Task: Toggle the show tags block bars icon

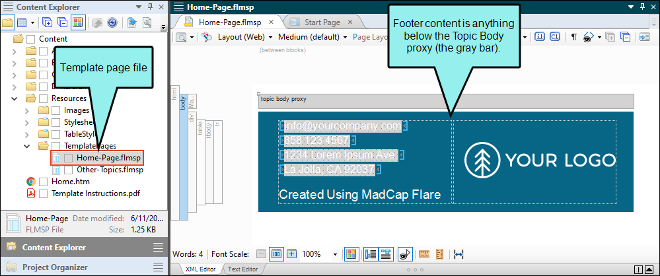Action: pos(371,254)
